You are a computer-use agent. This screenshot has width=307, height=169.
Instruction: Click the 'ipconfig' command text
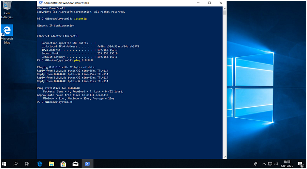80,19
